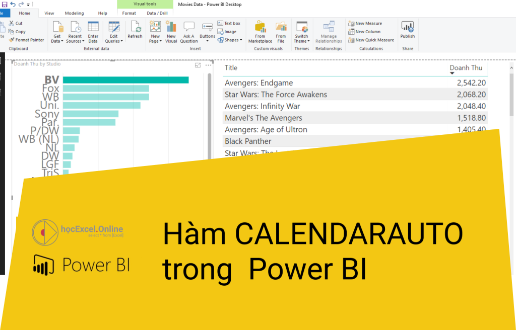Open Manage Relationships
Viewport: 516px width, 330px height.
[x=328, y=32]
